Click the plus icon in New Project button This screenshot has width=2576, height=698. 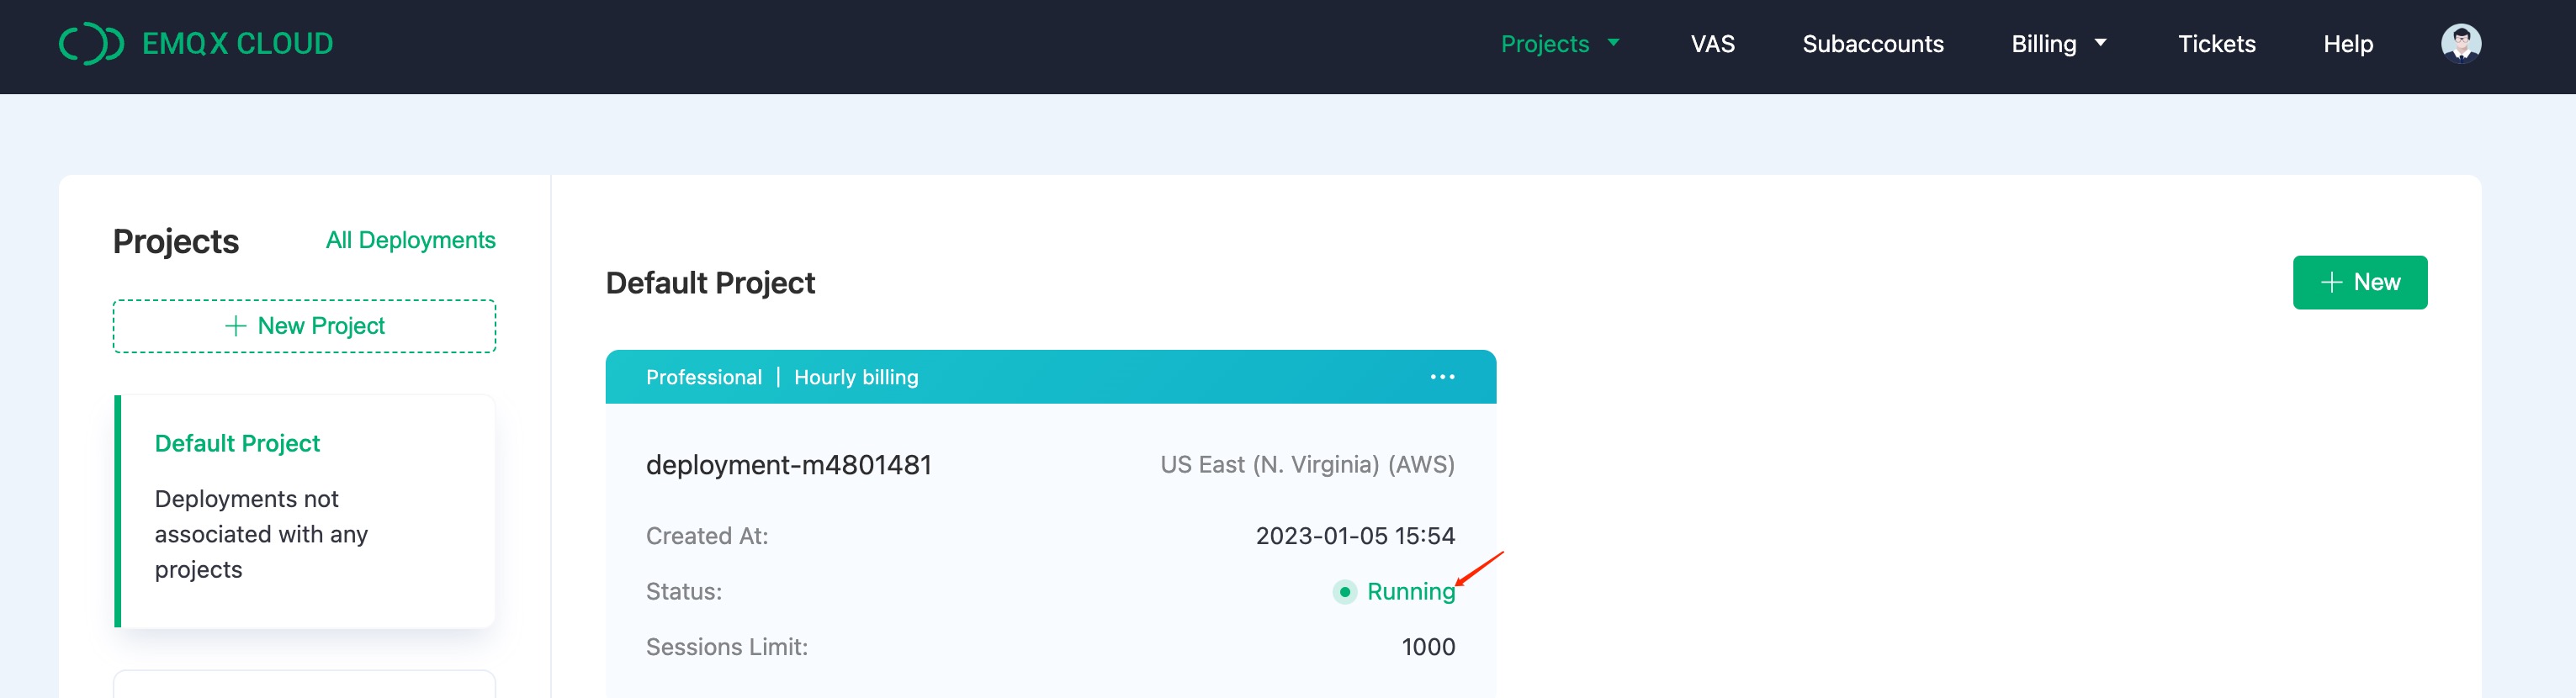tap(237, 325)
